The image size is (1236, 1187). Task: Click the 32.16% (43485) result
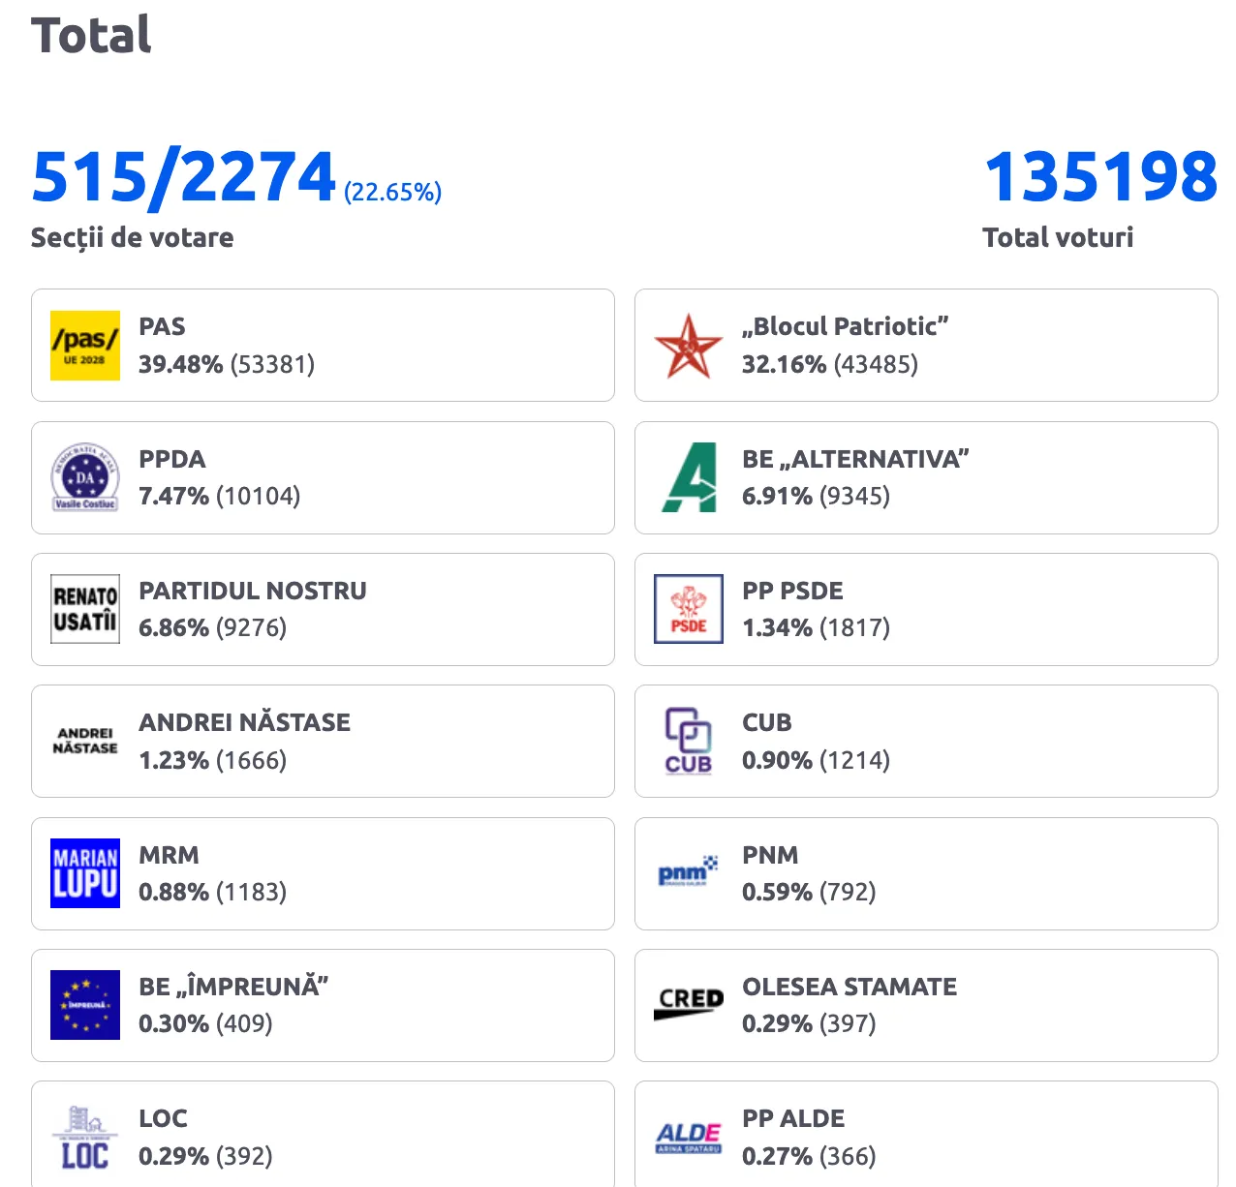coord(830,364)
